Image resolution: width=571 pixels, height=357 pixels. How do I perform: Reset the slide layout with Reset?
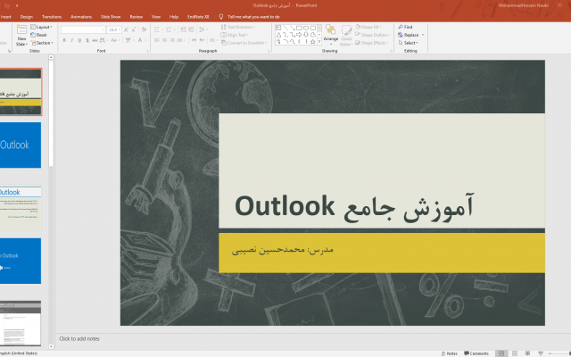tap(38, 35)
